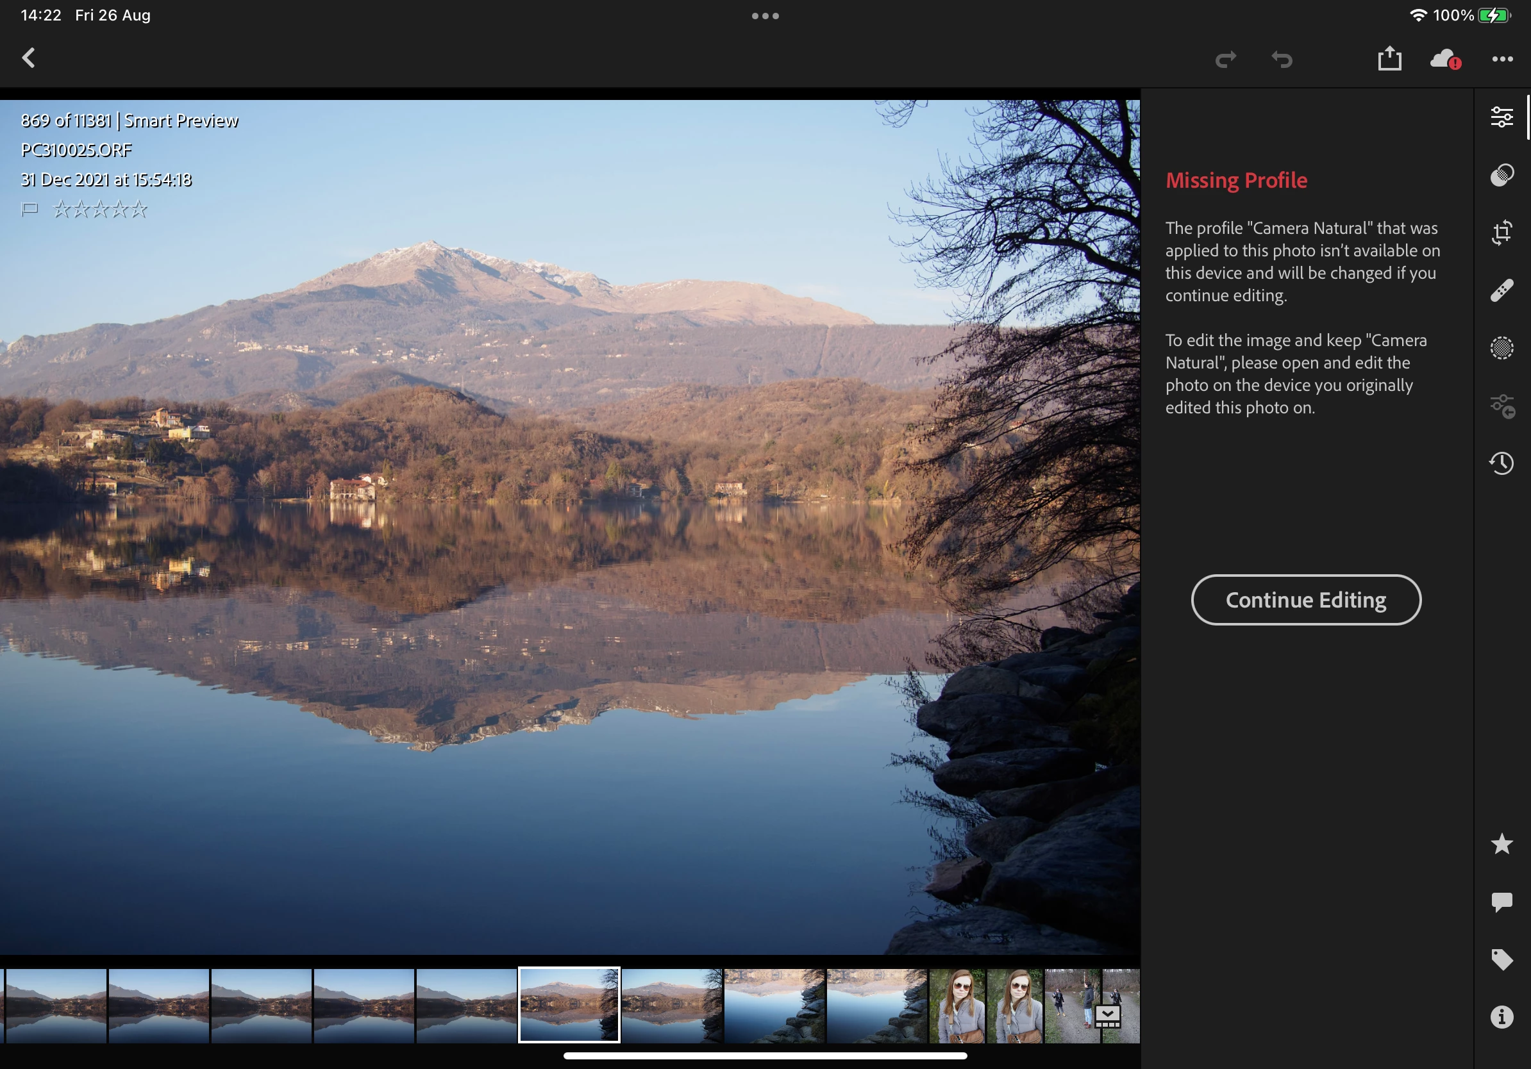Select the woman with sunglasses thumbnail

(957, 1005)
